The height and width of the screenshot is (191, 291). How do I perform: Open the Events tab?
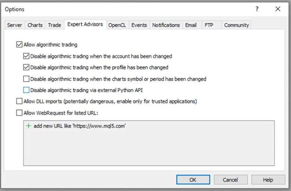(x=139, y=25)
